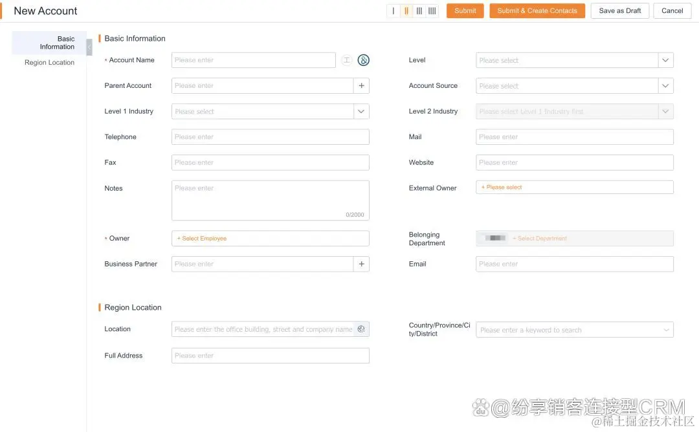The height and width of the screenshot is (432, 699).
Task: Go to Region Location section in sidebar
Action: click(49, 62)
